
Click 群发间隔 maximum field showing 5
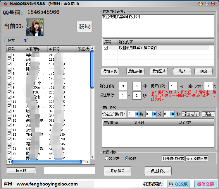tap(137, 86)
